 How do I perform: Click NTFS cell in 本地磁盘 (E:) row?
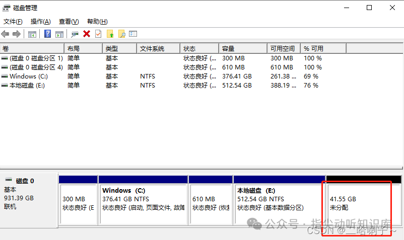148,86
